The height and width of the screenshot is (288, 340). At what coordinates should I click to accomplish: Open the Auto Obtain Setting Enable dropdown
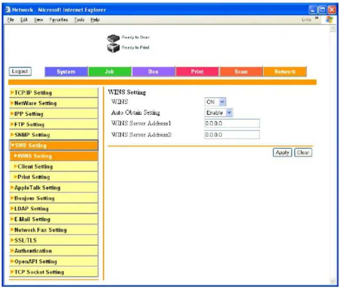pos(218,113)
